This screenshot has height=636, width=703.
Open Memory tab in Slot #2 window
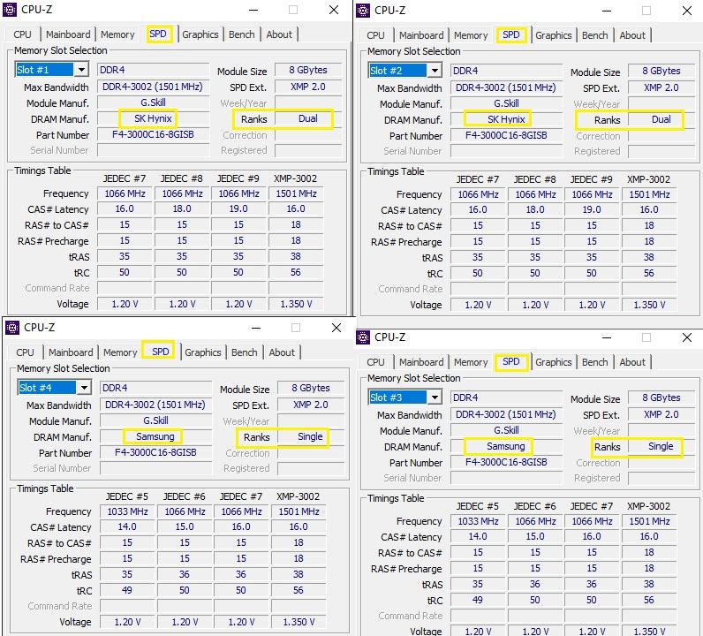coord(471,35)
